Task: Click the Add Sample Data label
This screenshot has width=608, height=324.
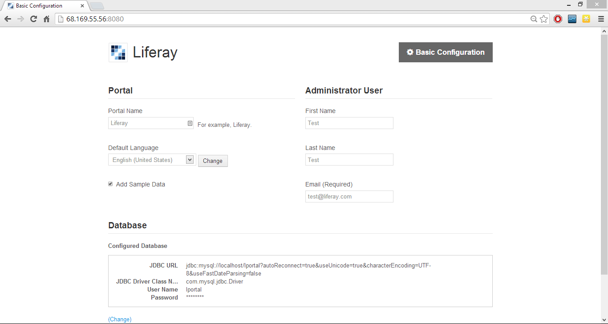Action: click(x=141, y=184)
